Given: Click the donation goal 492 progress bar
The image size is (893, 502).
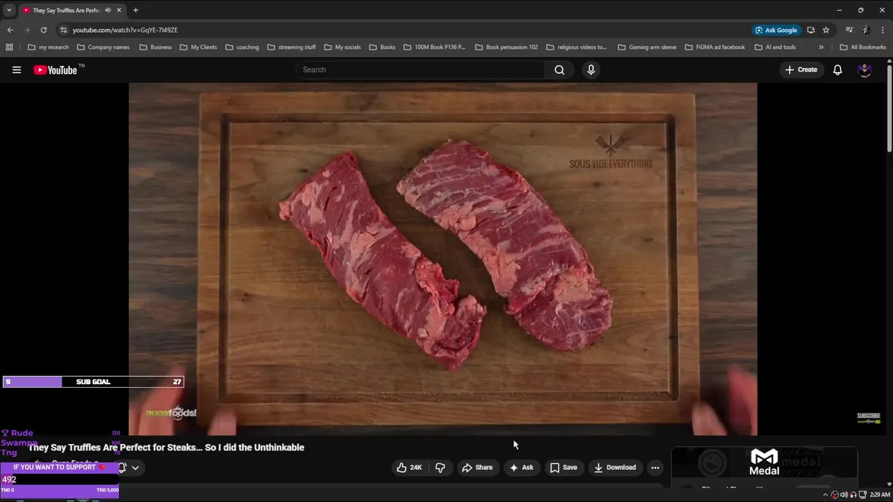Looking at the screenshot, I should coord(59,480).
